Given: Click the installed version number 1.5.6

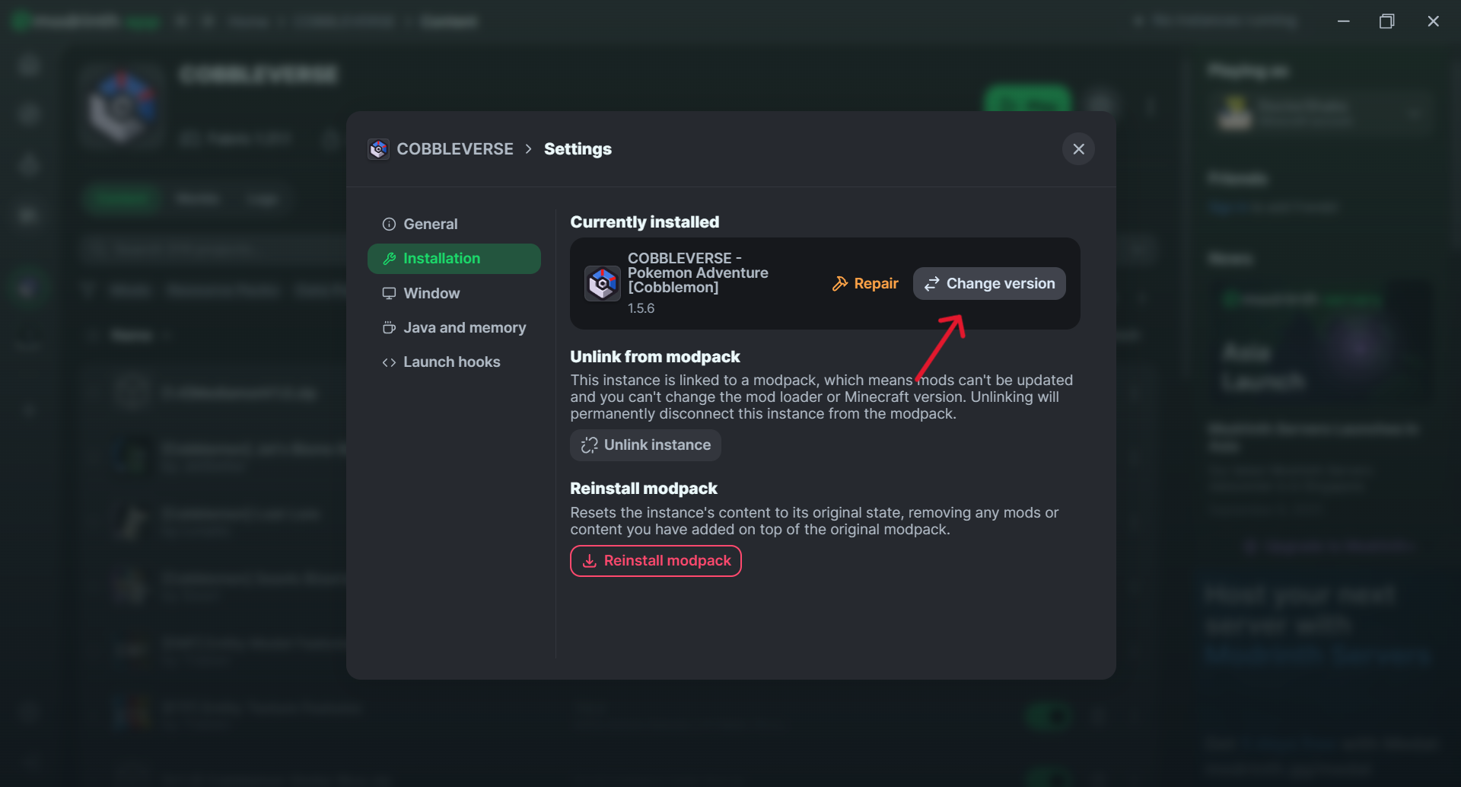Looking at the screenshot, I should click(x=641, y=308).
